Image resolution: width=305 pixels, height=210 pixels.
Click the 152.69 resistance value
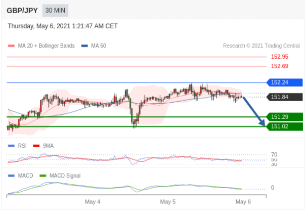tap(280, 66)
